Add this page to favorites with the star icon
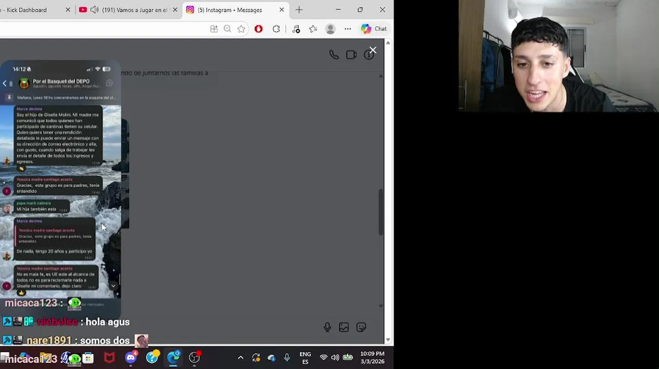Image resolution: width=659 pixels, height=369 pixels. tap(241, 29)
